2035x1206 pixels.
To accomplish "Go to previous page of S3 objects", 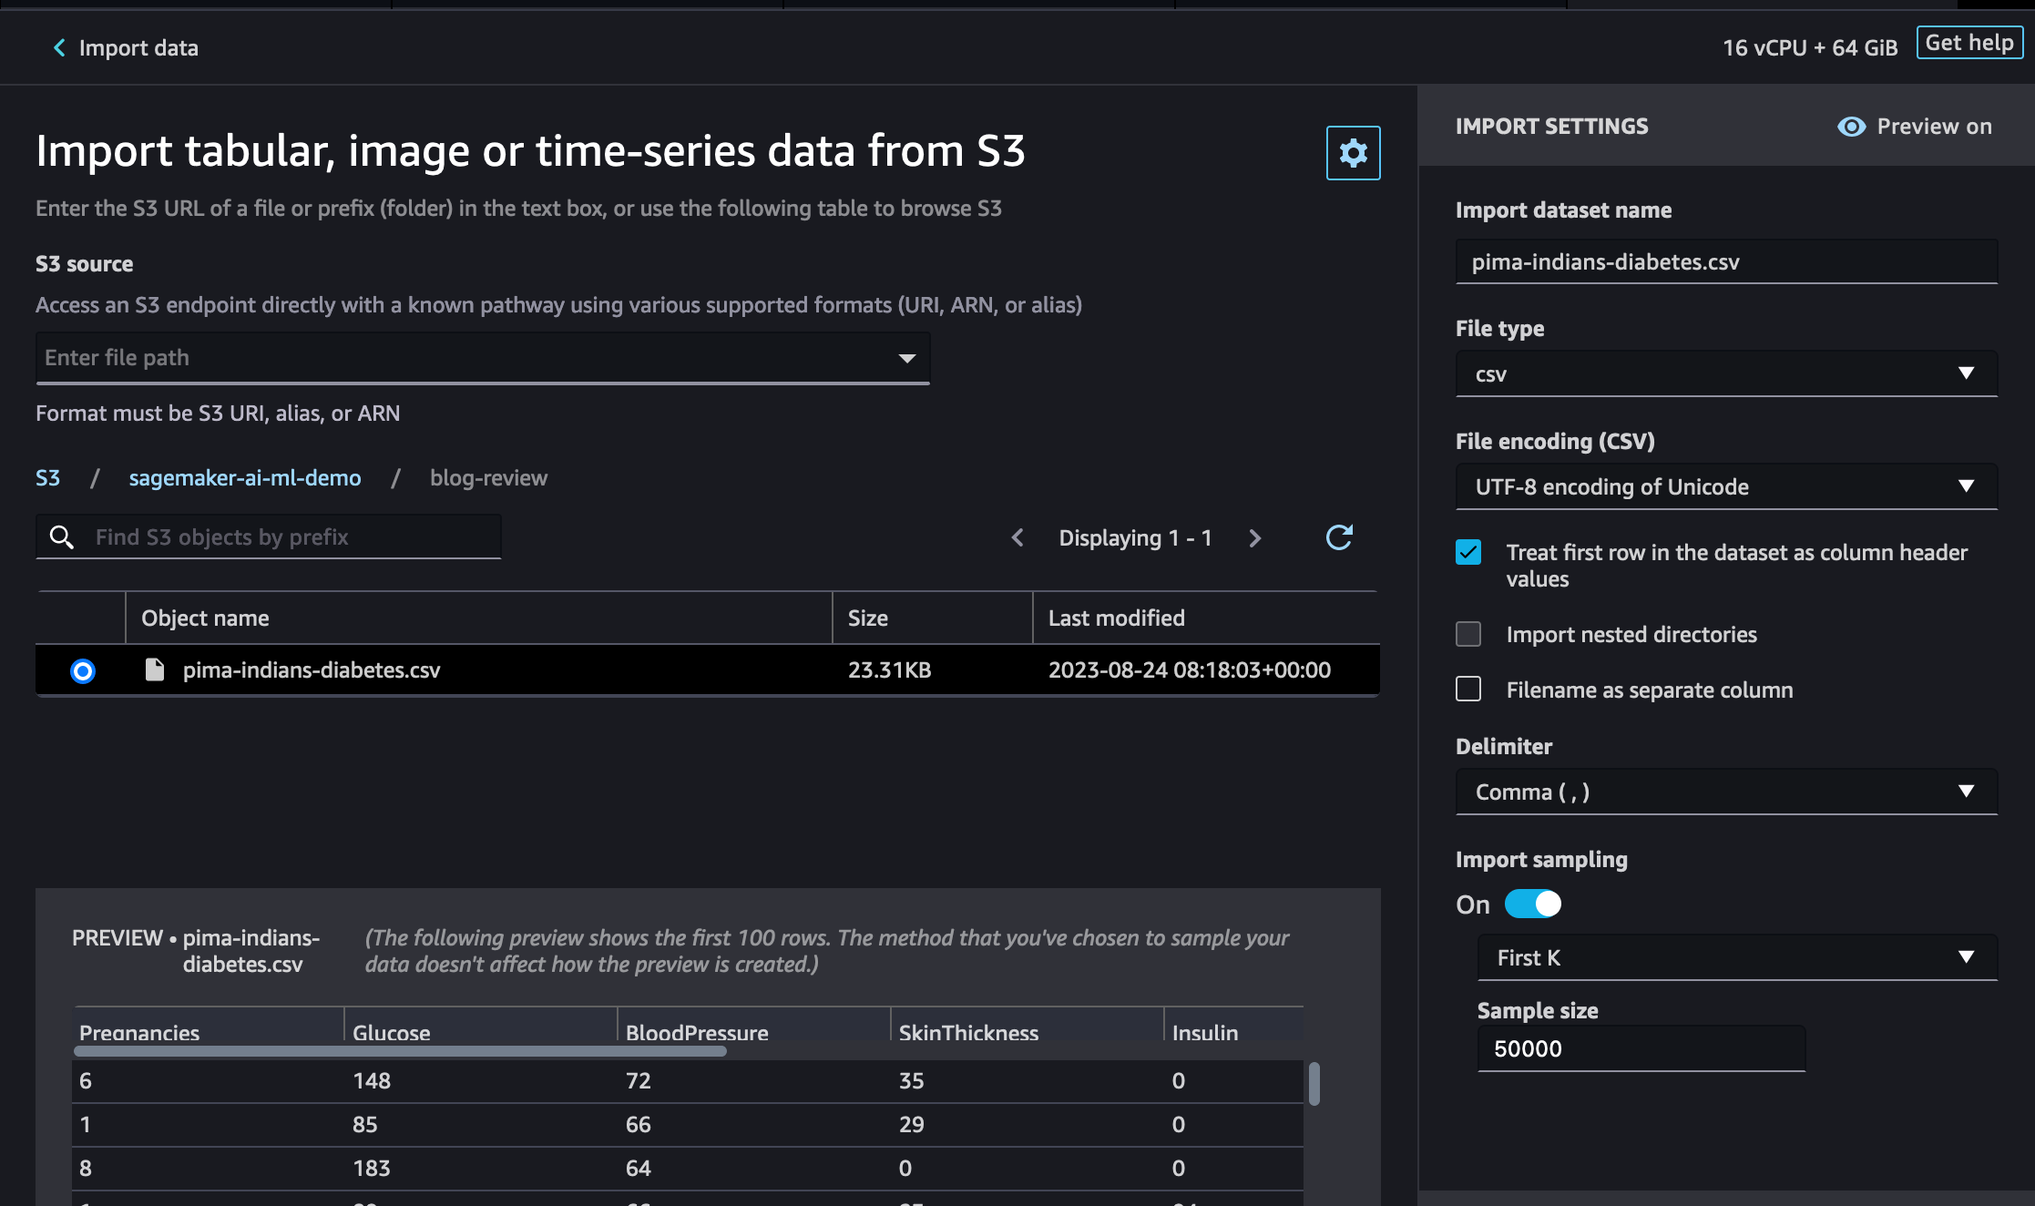I will coord(1017,538).
